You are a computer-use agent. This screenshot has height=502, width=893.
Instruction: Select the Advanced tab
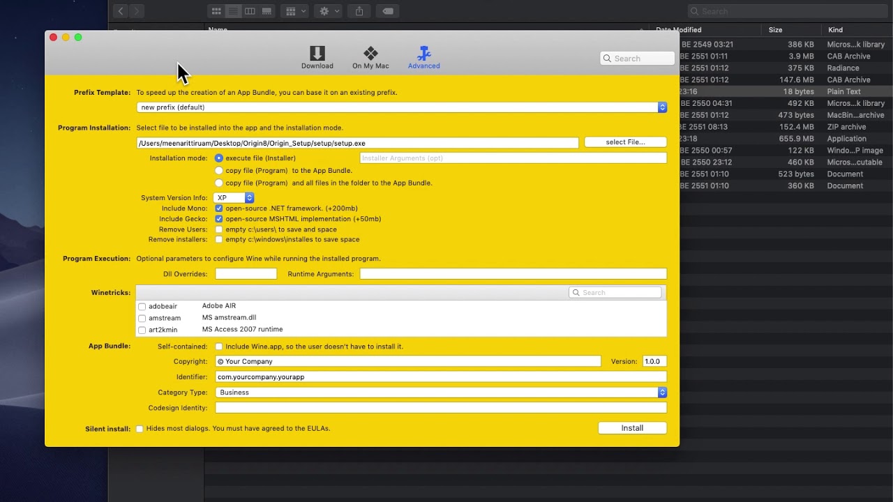pyautogui.click(x=423, y=57)
